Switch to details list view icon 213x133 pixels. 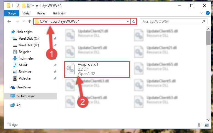click(201, 125)
